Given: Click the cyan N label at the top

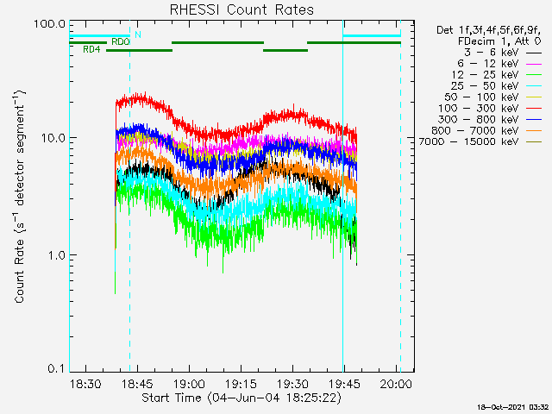Looking at the screenshot, I should coord(138,34).
